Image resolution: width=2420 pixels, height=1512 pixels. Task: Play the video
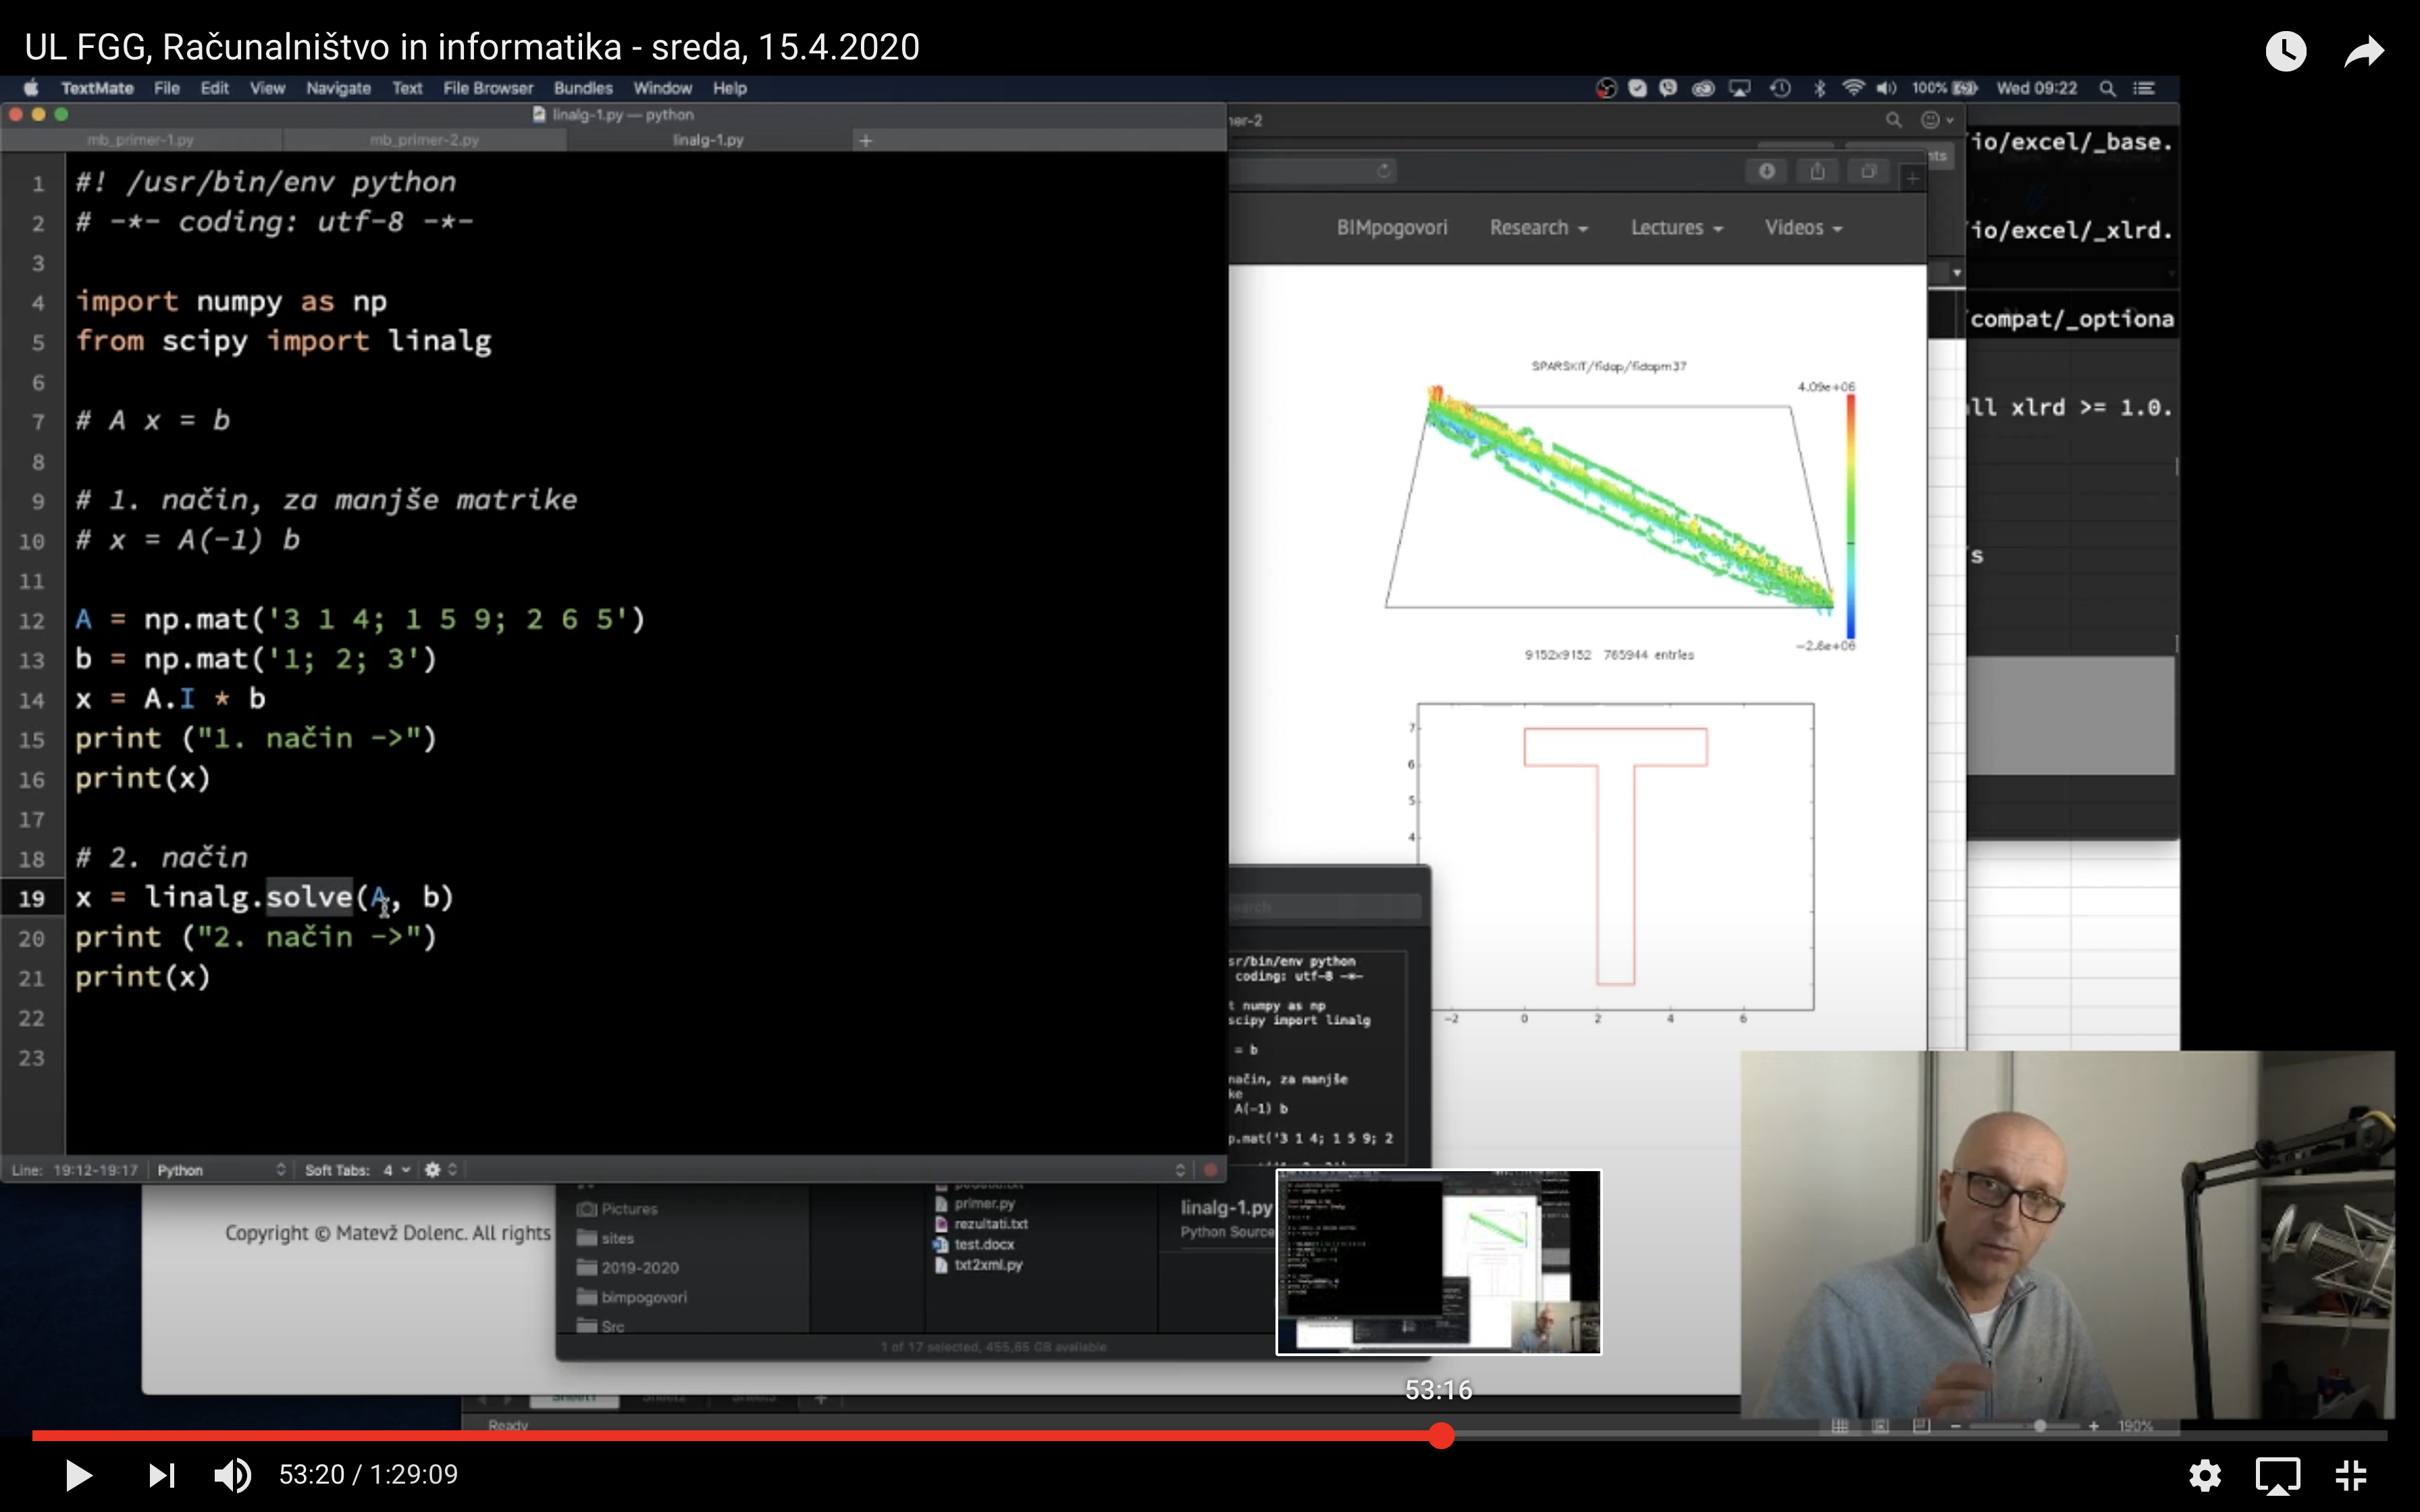point(78,1475)
